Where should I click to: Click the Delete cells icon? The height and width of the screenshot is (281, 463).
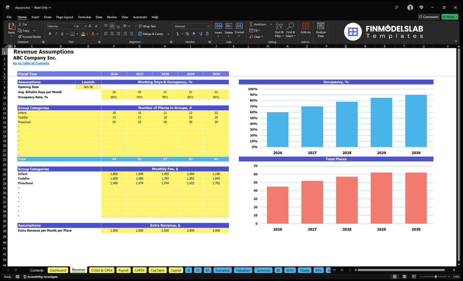point(229,26)
